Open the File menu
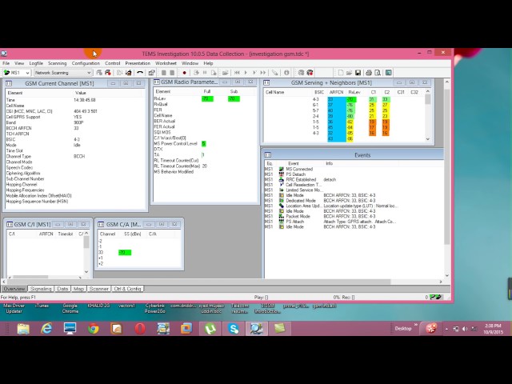This screenshot has height=384, width=512. 6,63
